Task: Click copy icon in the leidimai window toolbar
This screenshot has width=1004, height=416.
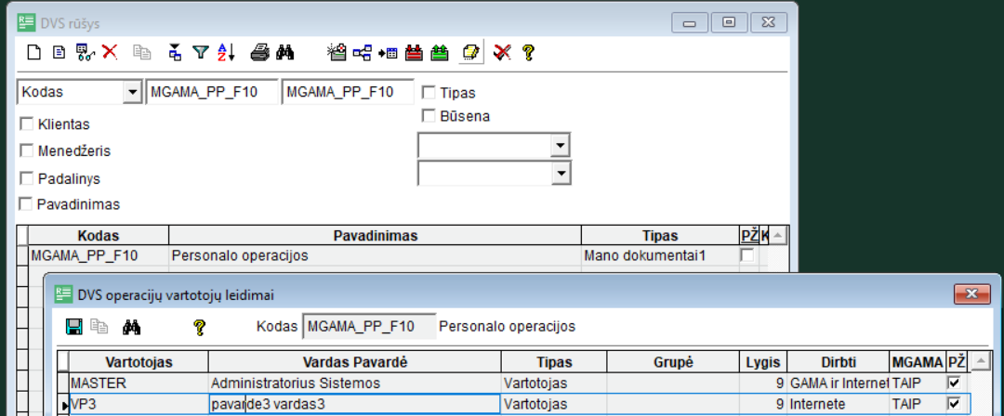Action: tap(99, 327)
